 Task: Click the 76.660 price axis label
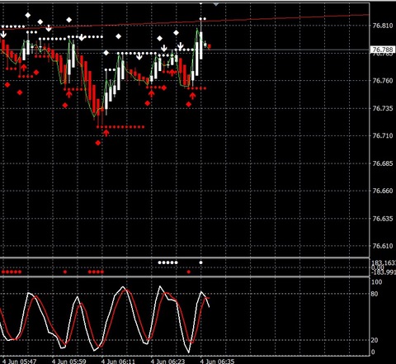click(x=383, y=191)
